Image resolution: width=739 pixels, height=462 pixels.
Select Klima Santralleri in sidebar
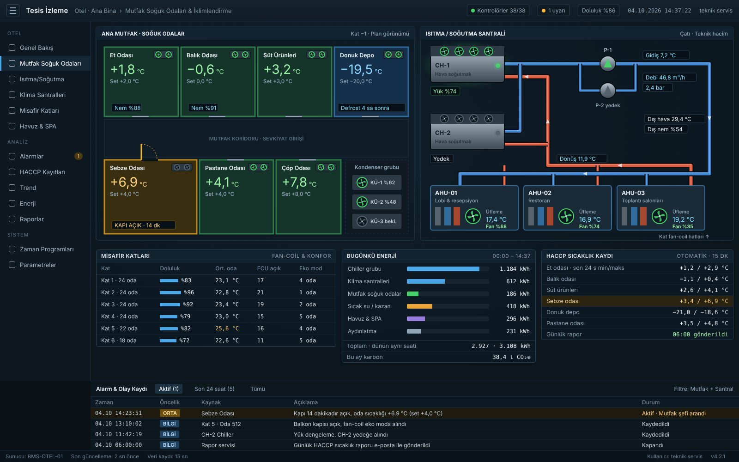tap(45, 95)
